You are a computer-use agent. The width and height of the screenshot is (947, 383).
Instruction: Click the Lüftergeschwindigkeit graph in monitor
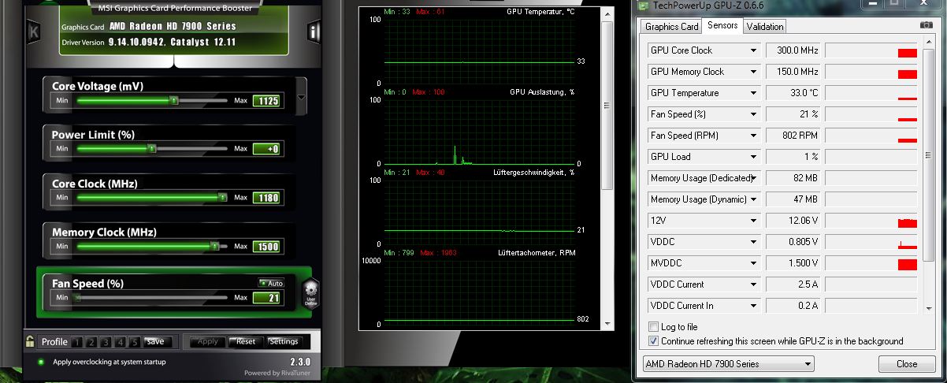[479, 211]
